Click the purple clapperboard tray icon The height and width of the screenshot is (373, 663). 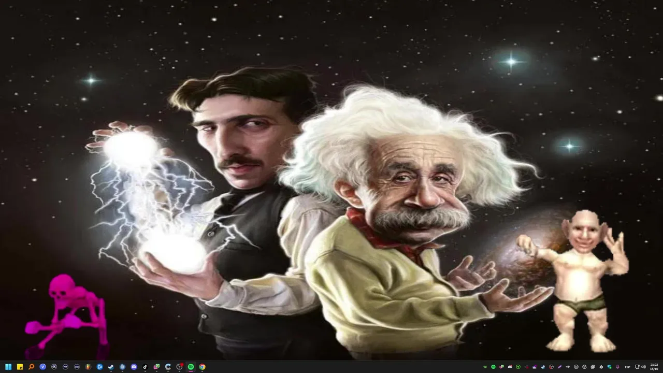(x=535, y=367)
